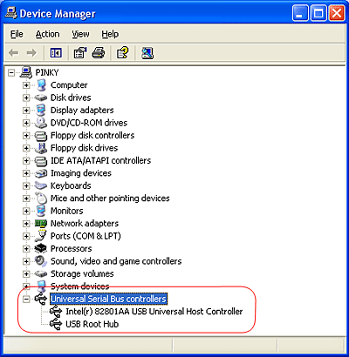This screenshot has height=357, width=349.
Task: Open the Action menu
Action: (48, 34)
